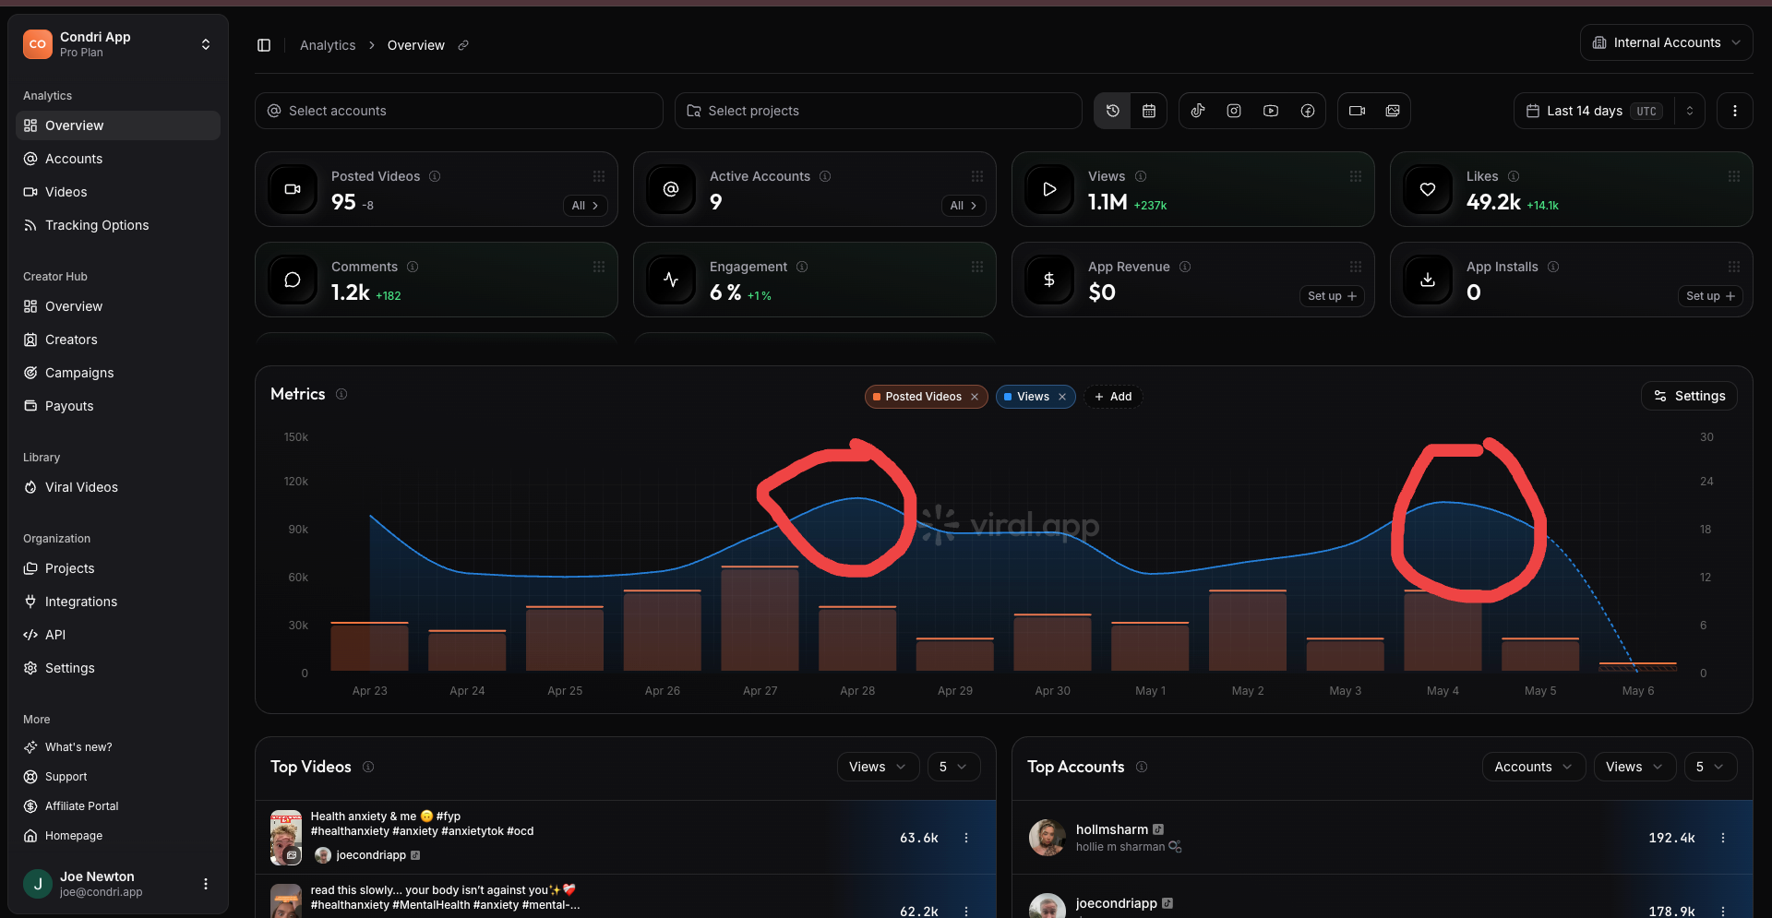Click the date range up-down stepper arrows
Screen dimensions: 1772x918
coord(1690,111)
